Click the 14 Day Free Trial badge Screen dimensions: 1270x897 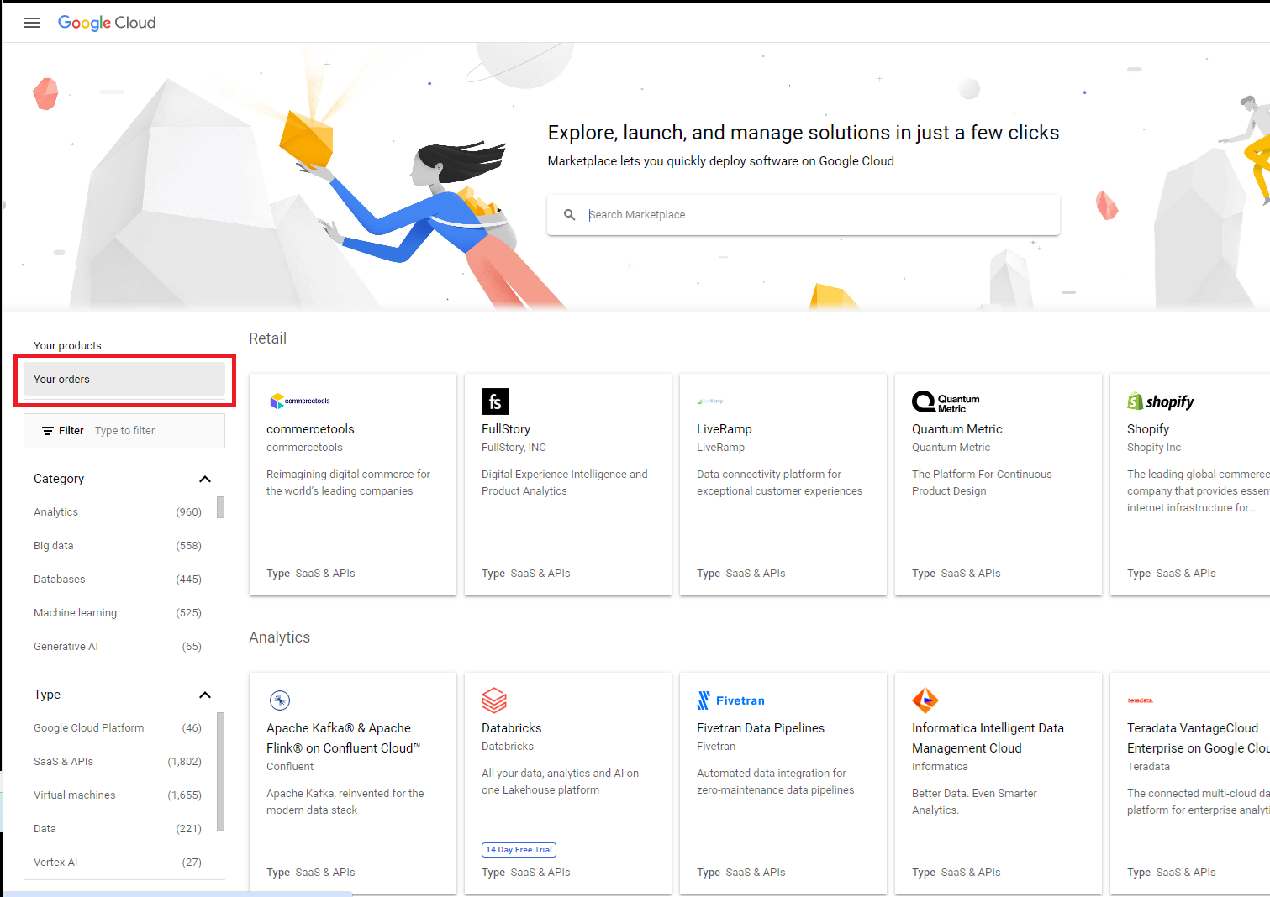click(x=519, y=849)
